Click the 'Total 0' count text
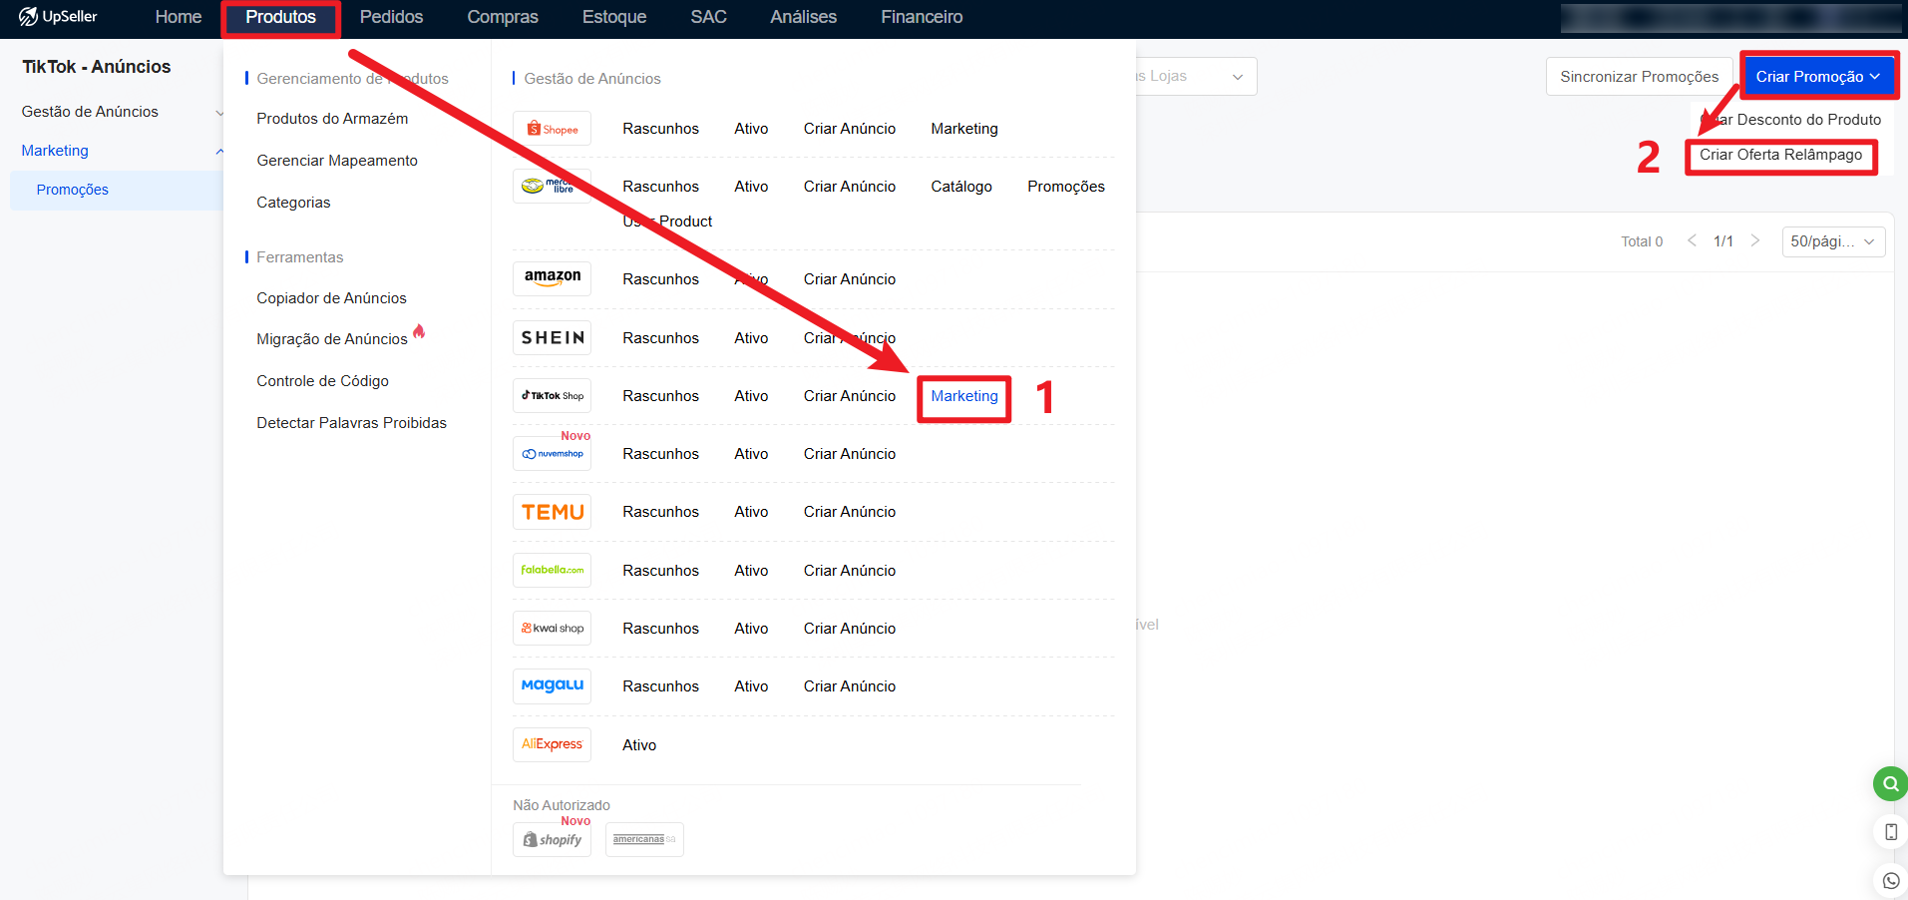The height and width of the screenshot is (900, 1908). [x=1642, y=241]
